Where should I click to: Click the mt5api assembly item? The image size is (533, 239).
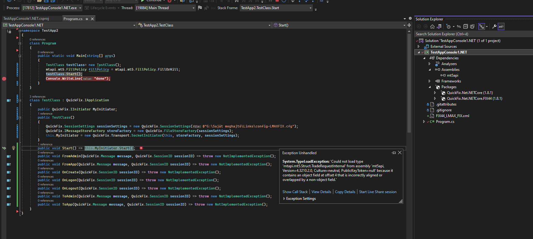(x=452, y=75)
